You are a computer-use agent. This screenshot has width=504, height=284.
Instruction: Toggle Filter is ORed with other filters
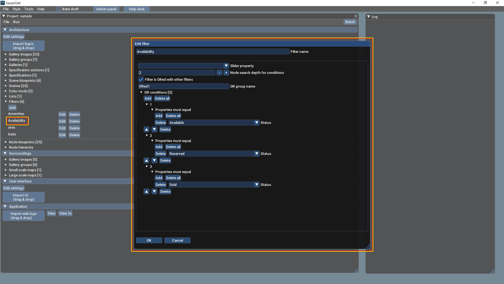tap(141, 79)
